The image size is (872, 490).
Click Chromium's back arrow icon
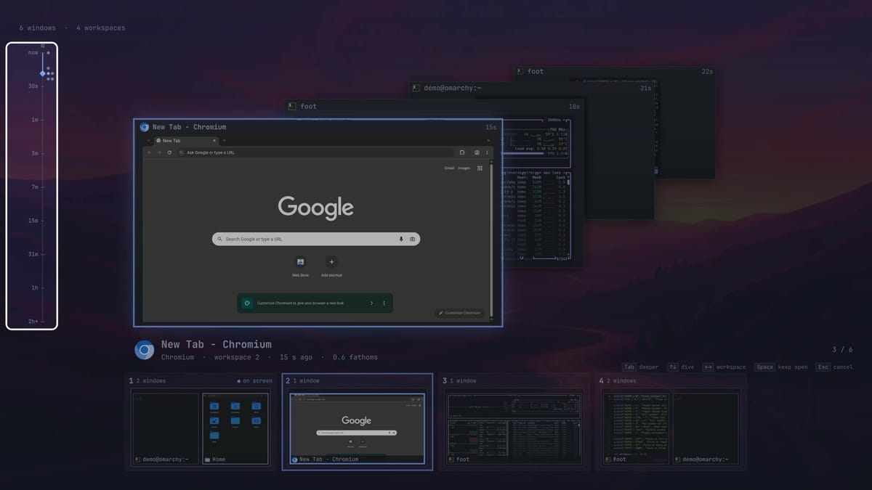point(150,152)
